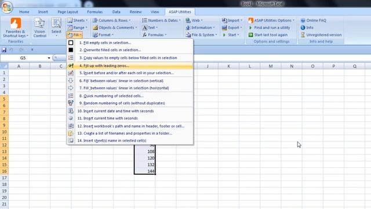Click the cell containing 120
The height and width of the screenshot is (209, 371).
pyautogui.click(x=145, y=158)
